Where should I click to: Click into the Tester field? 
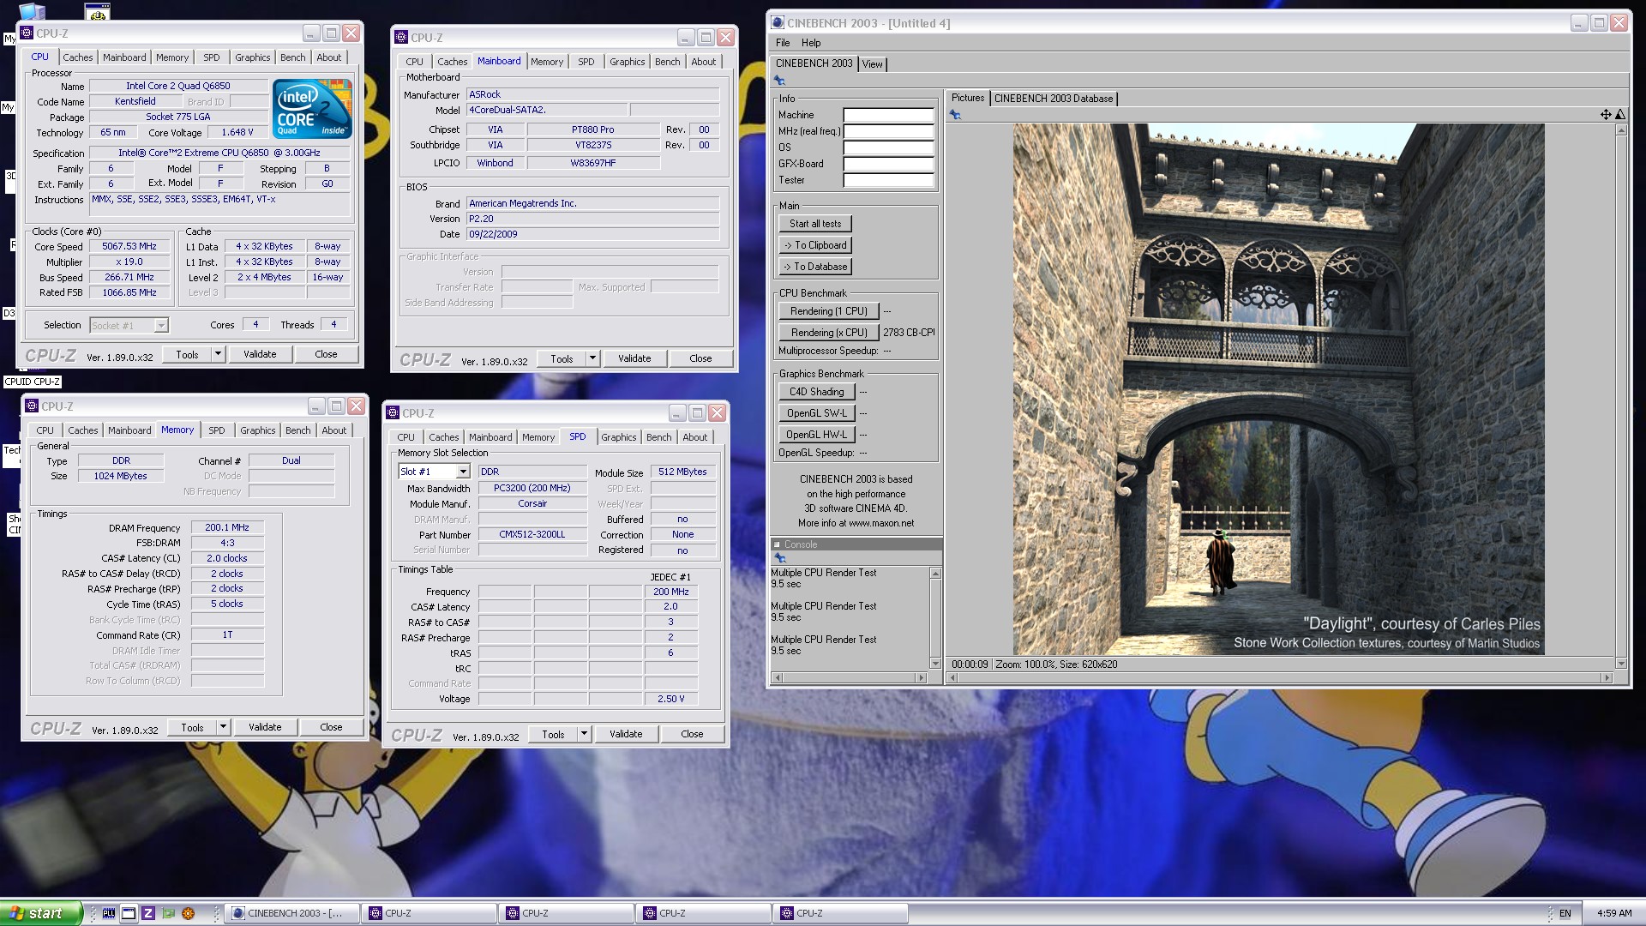888,180
